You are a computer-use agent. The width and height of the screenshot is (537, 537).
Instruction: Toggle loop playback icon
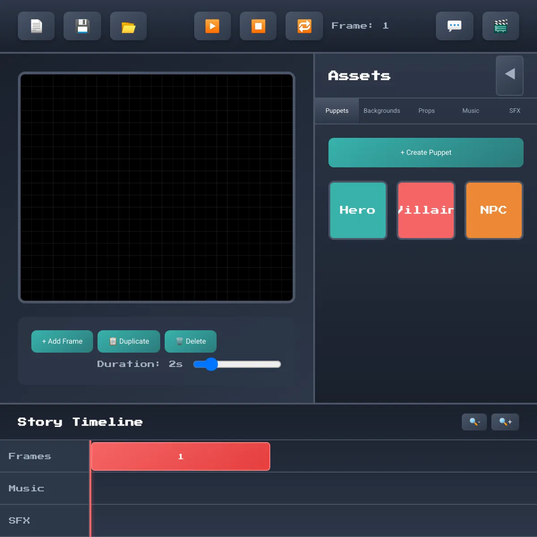coord(304,26)
